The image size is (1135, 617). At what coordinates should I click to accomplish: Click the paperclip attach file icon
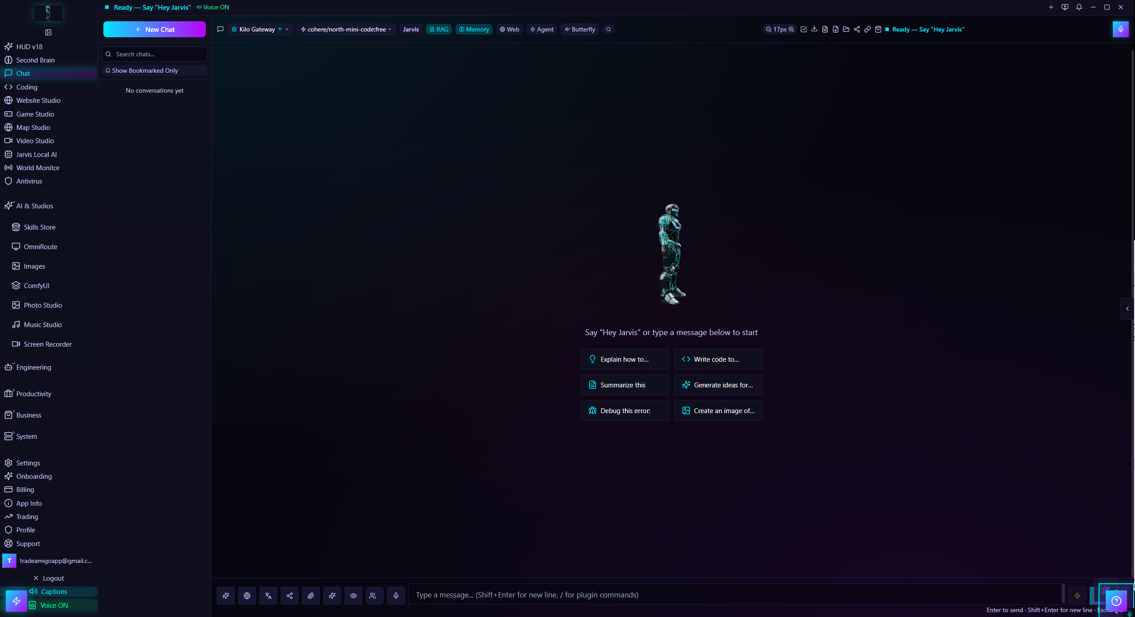(x=311, y=595)
